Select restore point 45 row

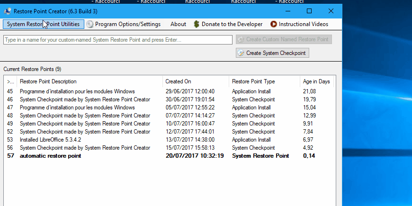tap(170, 91)
